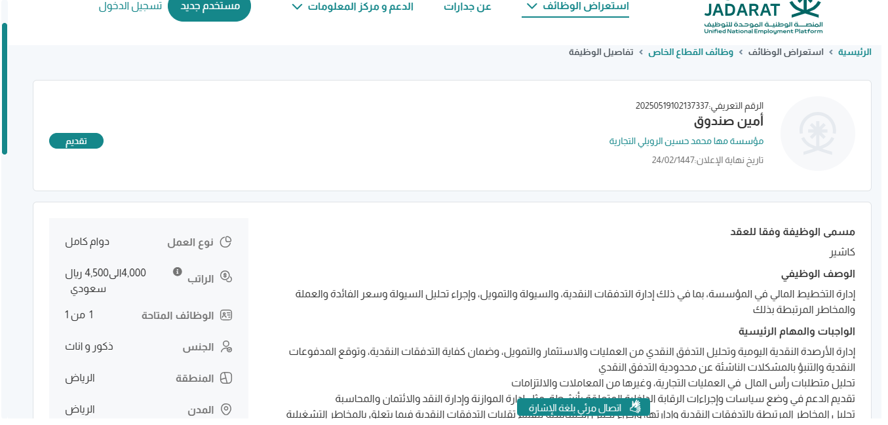This screenshot has width=888, height=425.
Task: Click تسجيل الدخول link
Action: click(130, 7)
